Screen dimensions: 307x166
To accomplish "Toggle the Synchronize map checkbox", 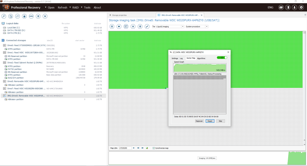I will 154,148.
